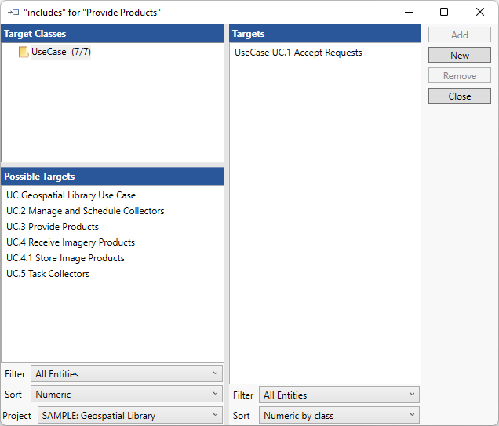499x426 pixels.
Task: Select UC.2 Manage and Schedule Collectors
Action: click(x=85, y=211)
